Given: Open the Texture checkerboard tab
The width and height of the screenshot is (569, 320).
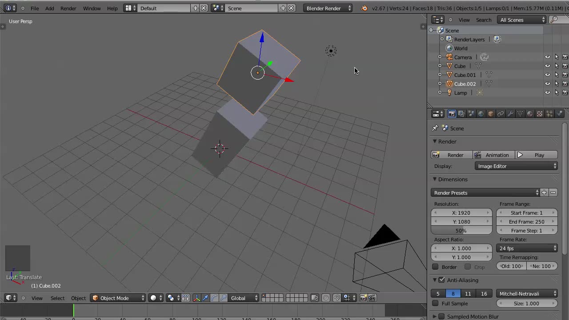Looking at the screenshot, I should tap(540, 114).
